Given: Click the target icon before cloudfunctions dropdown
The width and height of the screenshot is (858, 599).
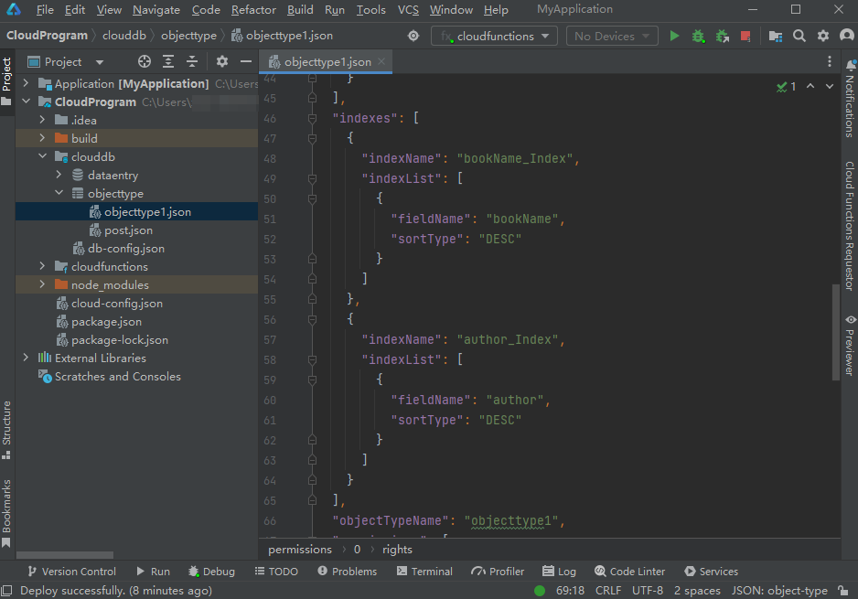Looking at the screenshot, I should (413, 36).
